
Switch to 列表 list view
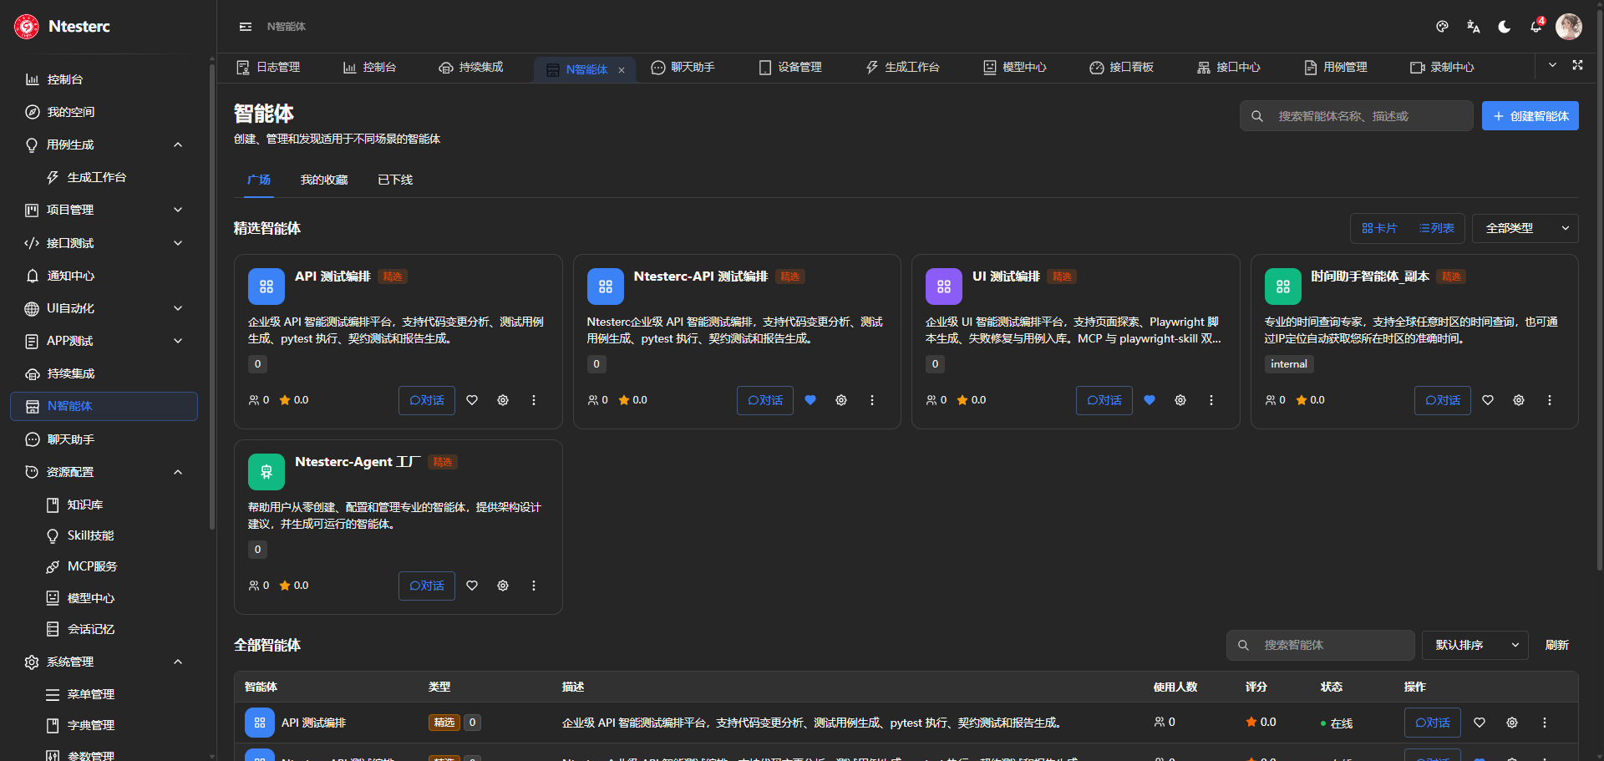click(1437, 228)
